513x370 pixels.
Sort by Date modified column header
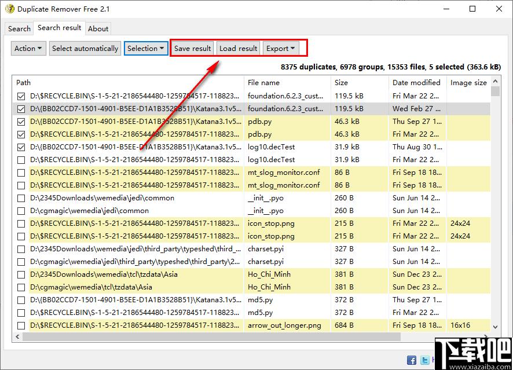click(417, 82)
